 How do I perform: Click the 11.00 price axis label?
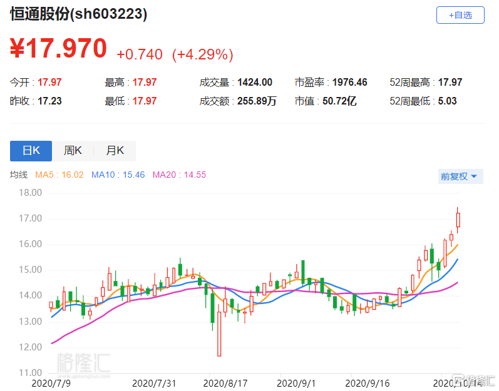click(30, 373)
